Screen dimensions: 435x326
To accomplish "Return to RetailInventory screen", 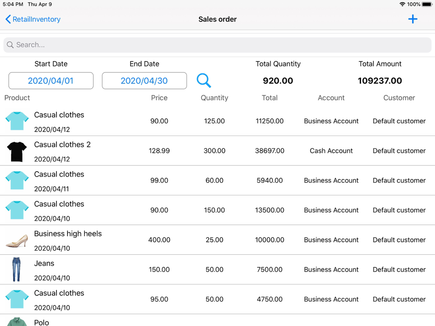I will pos(32,19).
